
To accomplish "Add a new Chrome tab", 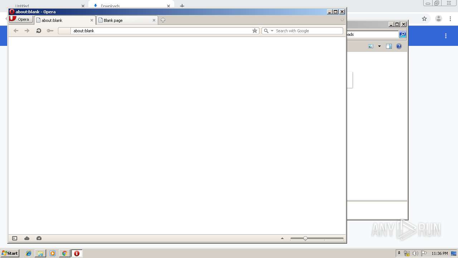I will tap(182, 6).
